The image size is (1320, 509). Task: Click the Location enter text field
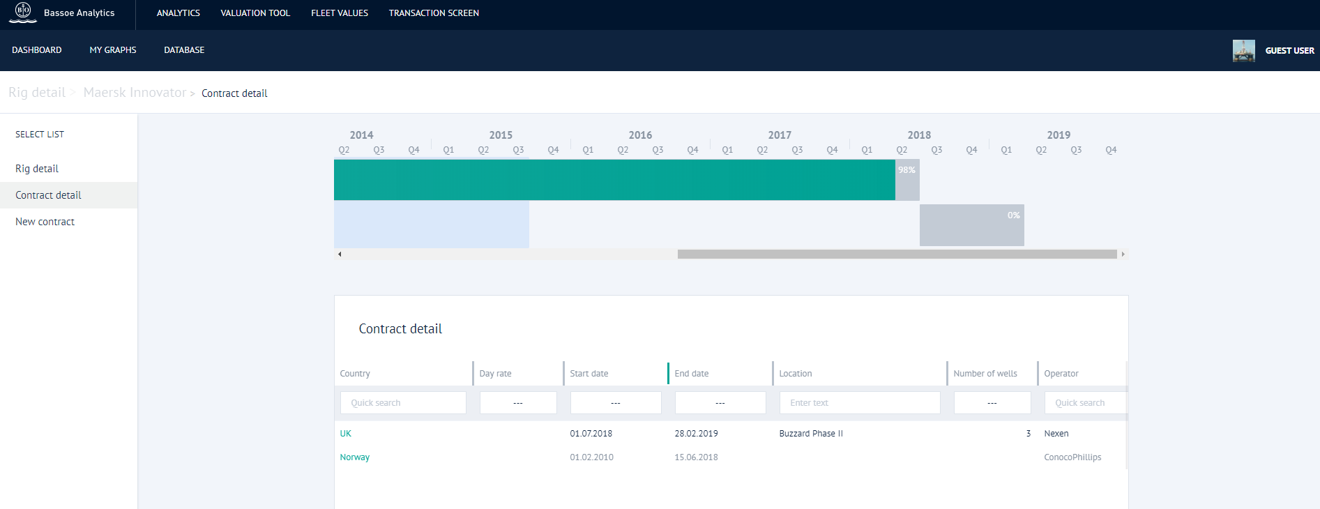859,403
